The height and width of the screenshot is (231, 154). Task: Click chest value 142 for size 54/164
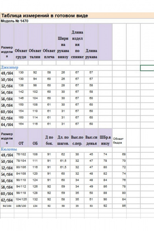(21, 92)
